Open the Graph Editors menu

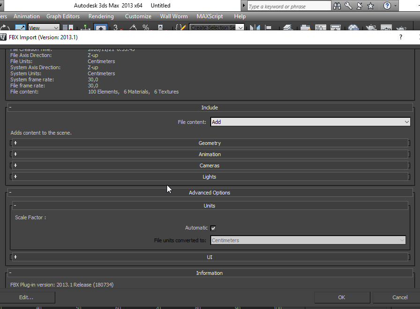tap(63, 16)
